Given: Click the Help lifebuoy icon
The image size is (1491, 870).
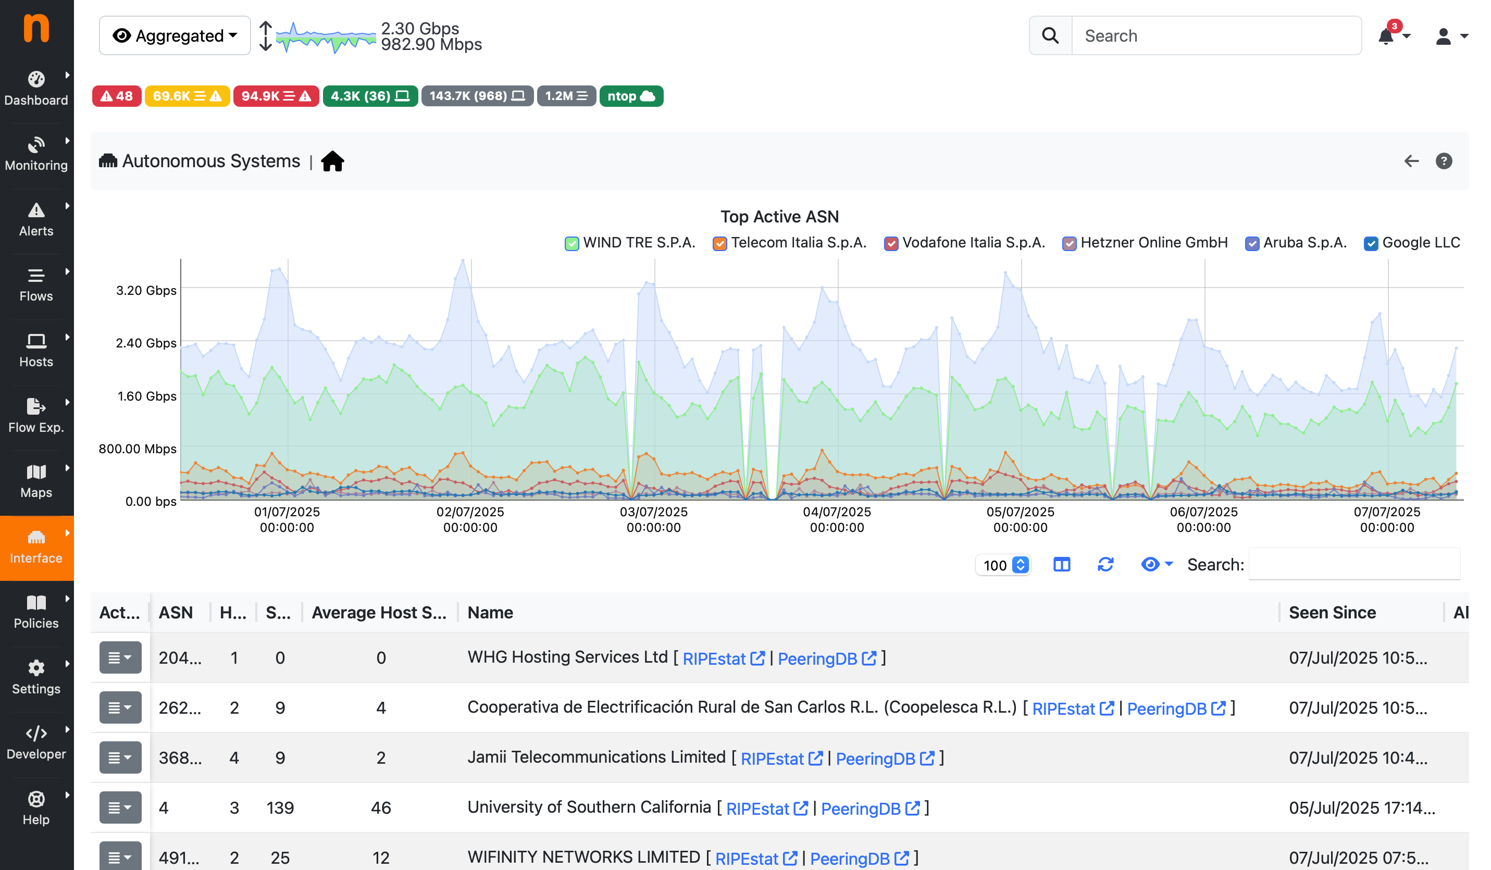Looking at the screenshot, I should [x=36, y=799].
